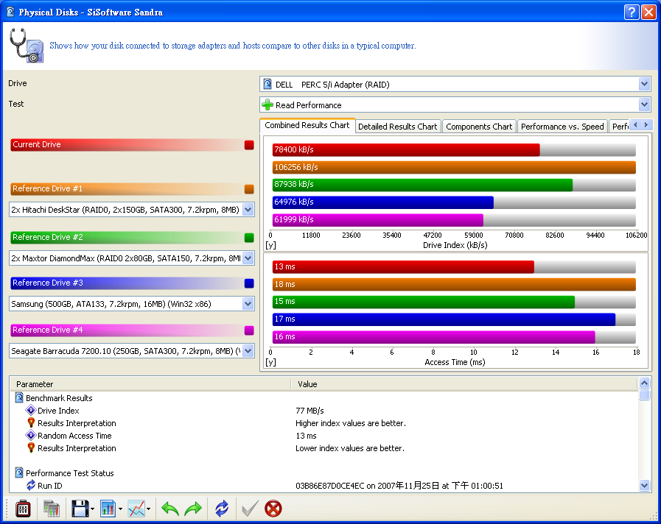Click the green forward arrow icon
This screenshot has width=661, height=524.
pos(193,509)
